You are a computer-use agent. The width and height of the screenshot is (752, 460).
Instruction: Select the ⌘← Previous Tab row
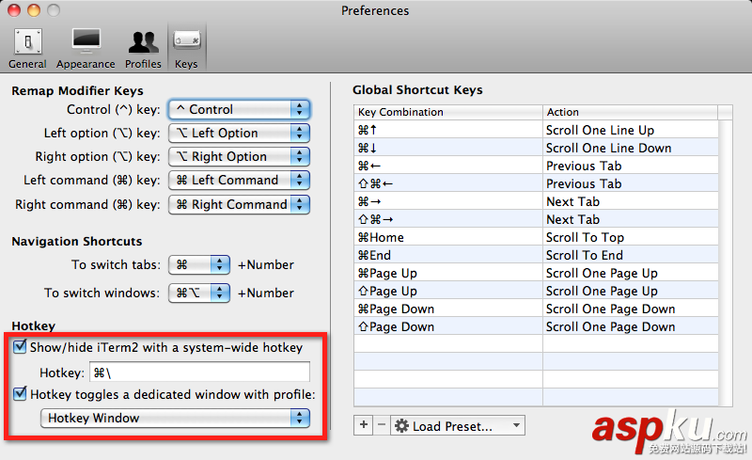click(x=536, y=166)
